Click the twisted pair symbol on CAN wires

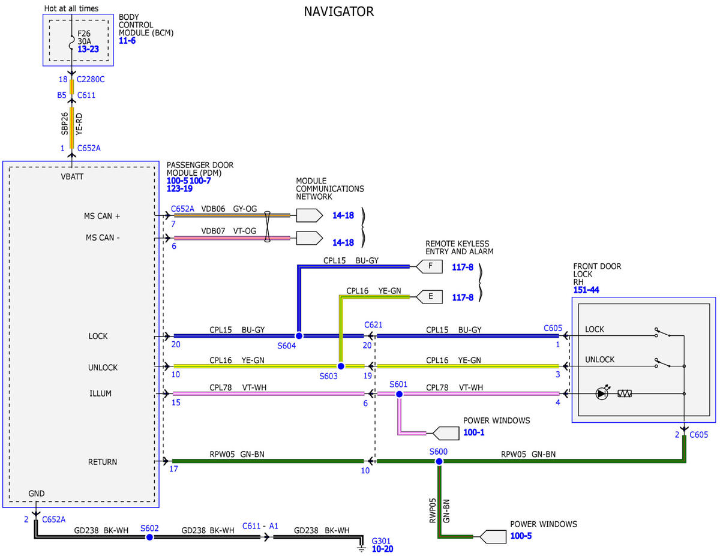pos(268,227)
